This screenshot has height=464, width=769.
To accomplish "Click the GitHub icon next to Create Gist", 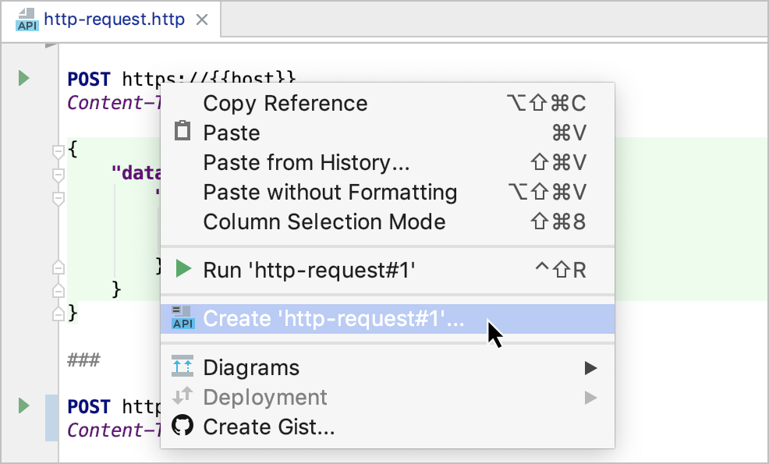I will point(181,427).
